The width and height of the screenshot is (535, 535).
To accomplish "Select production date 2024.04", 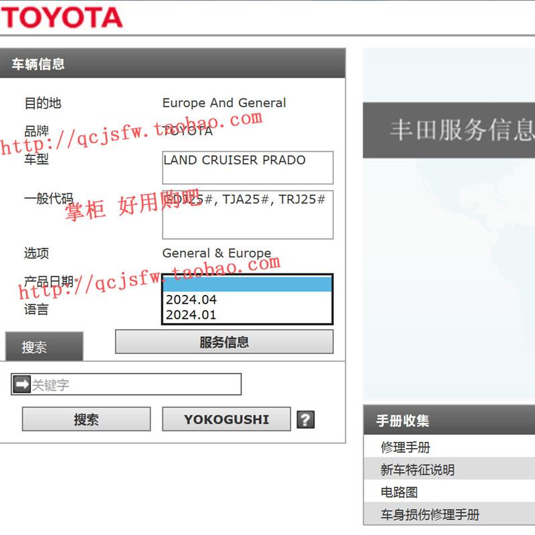I will point(247,300).
